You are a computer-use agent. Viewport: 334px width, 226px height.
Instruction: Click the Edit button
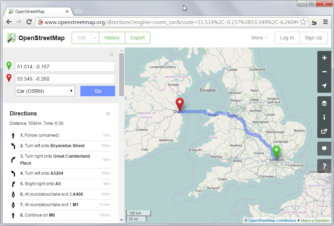pyautogui.click(x=81, y=38)
